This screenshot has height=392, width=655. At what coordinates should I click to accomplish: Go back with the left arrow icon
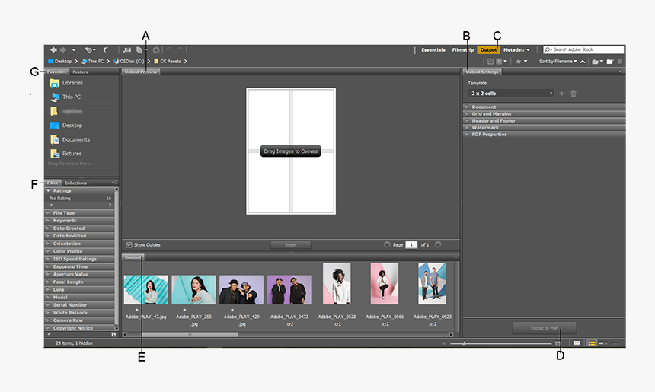[53, 49]
